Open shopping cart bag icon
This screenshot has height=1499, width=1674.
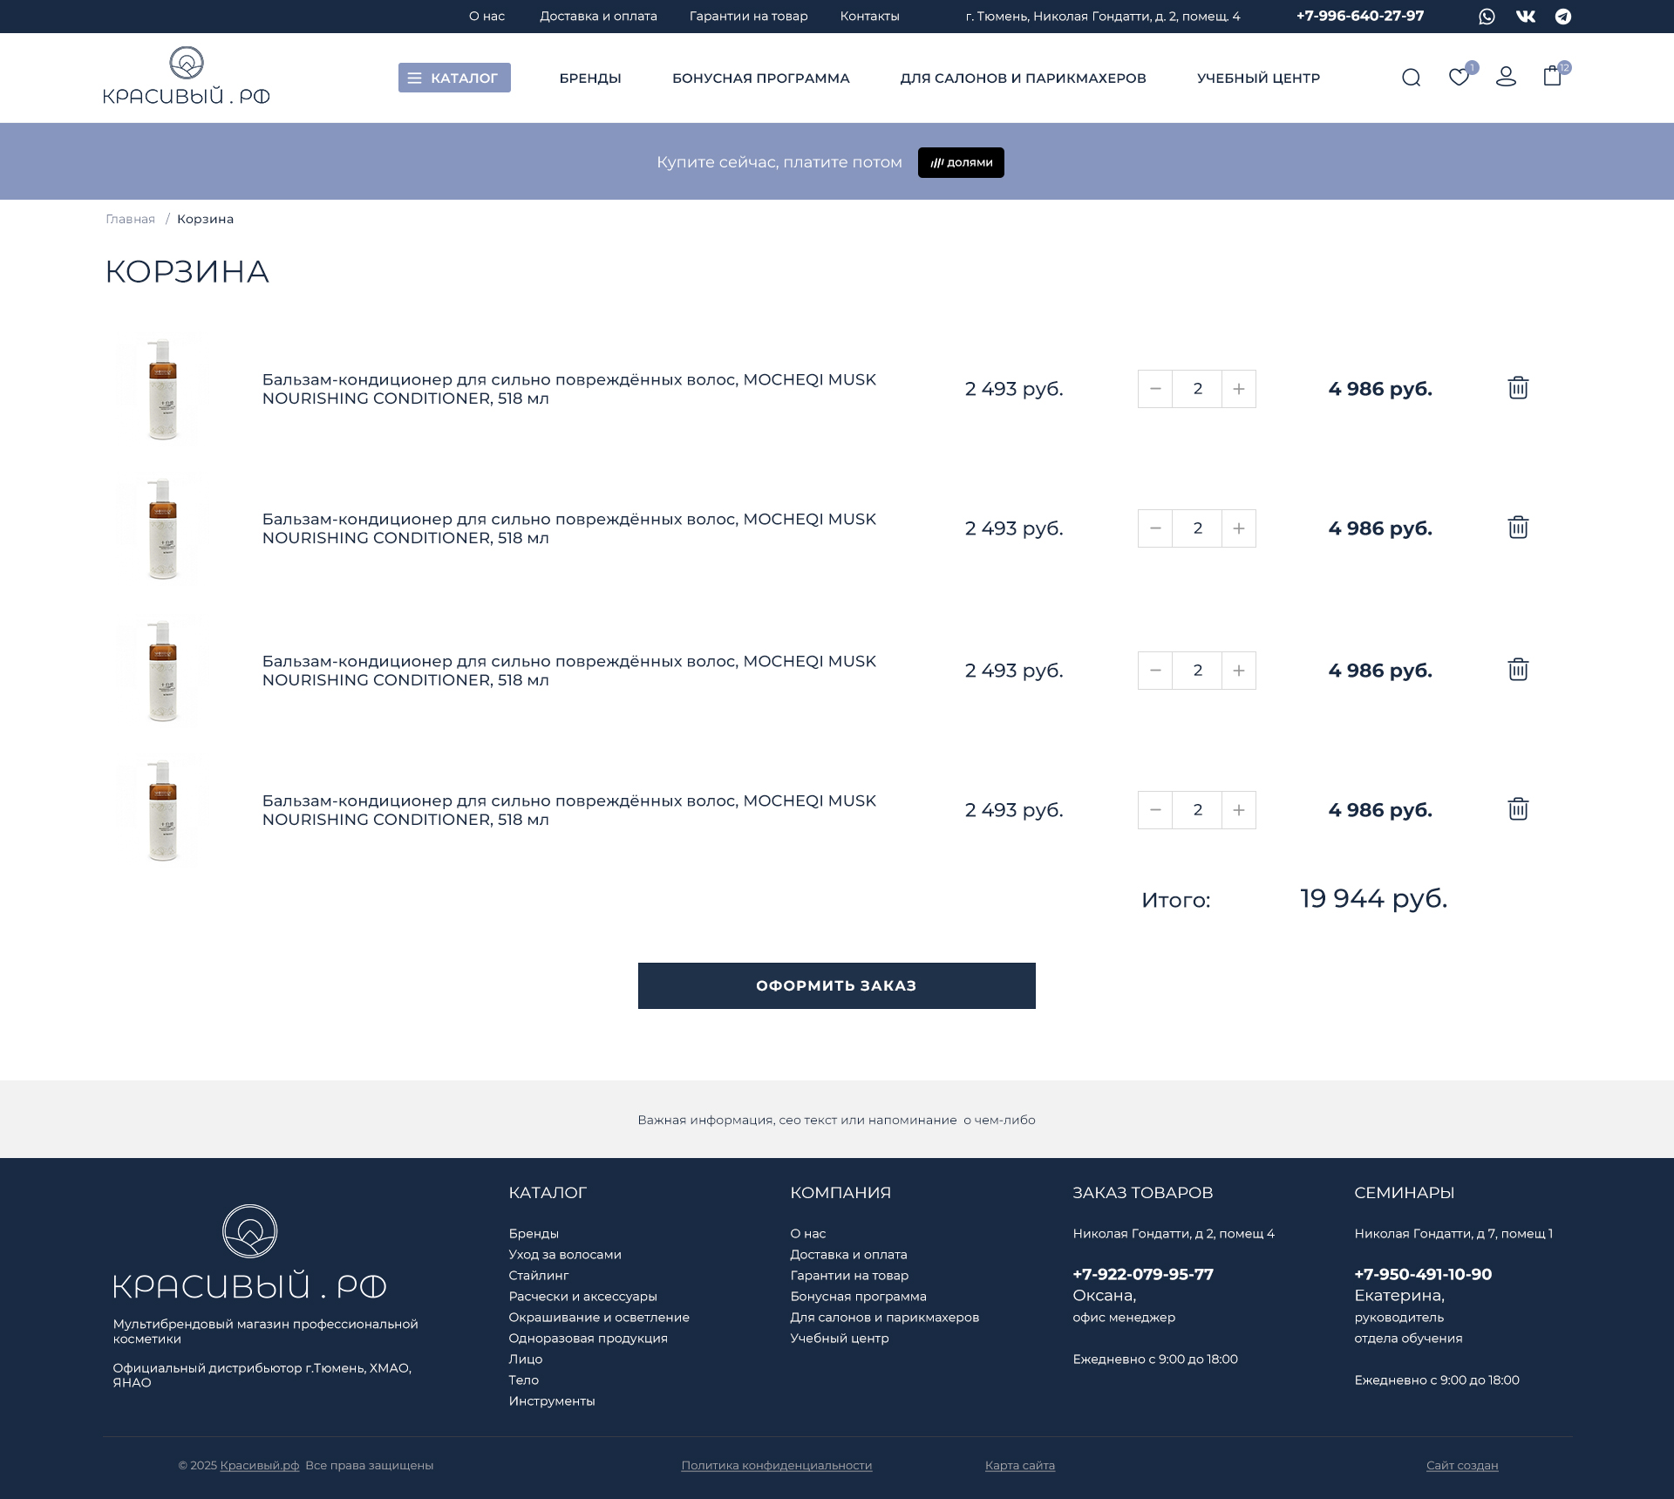click(x=1552, y=77)
